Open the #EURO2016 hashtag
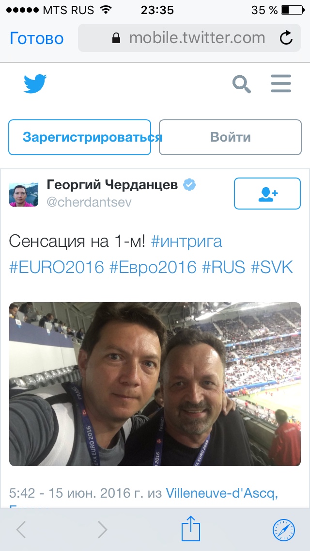 [x=57, y=267]
